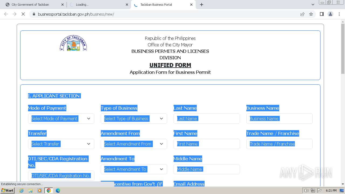This screenshot has width=345, height=194.
Task: Close the City Government of Tacloban tab
Action: [63, 5]
